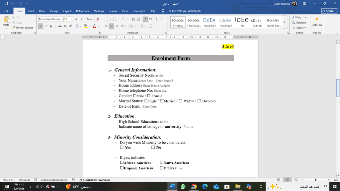Switch to Read Mode view
The image size is (340, 191).
(278, 180)
